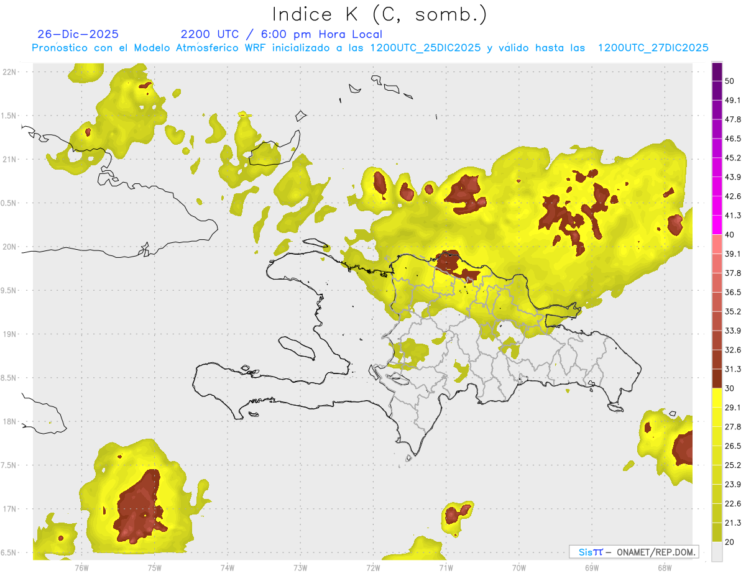The image size is (746, 576).
Task: Click the latitude label '20N'
Action: click(10, 247)
